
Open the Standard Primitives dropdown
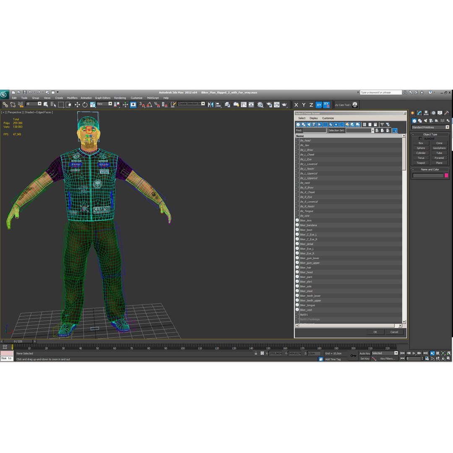tap(430, 128)
